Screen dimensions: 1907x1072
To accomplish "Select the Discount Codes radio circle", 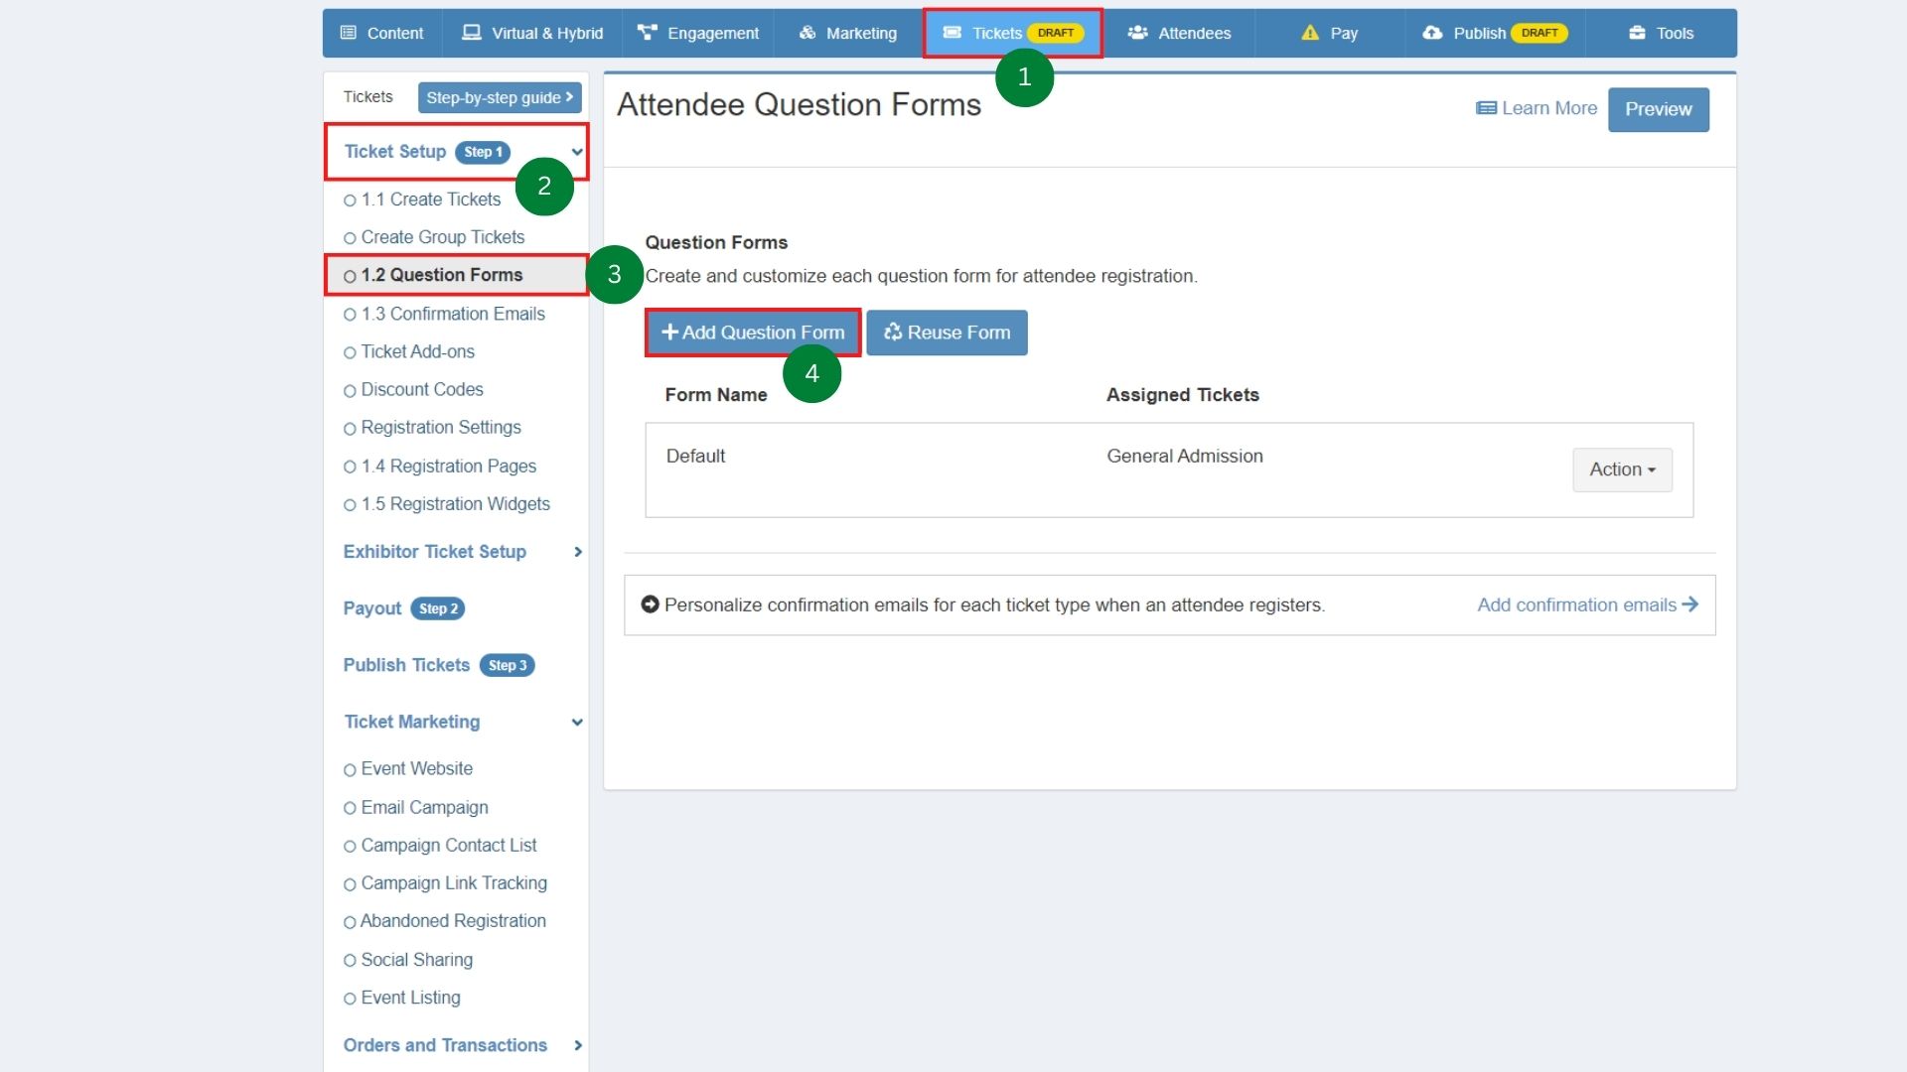I will (x=349, y=389).
